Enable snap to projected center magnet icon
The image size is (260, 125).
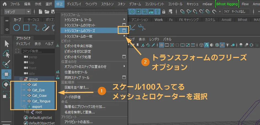[x=202, y=12]
